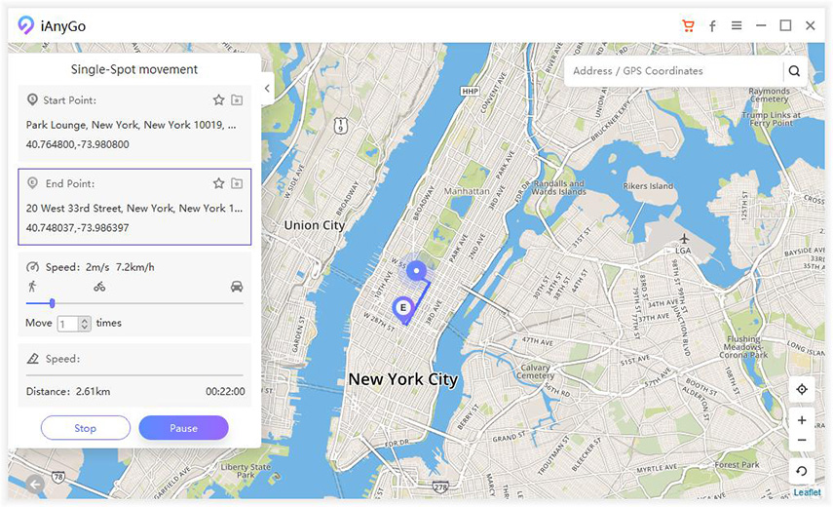Click the search magnifier icon
The height and width of the screenshot is (507, 833).
coord(794,70)
